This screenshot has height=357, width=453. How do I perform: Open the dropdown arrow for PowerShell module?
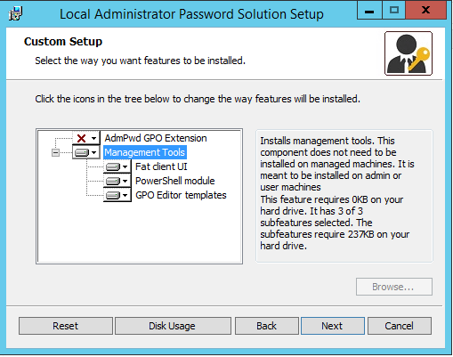click(125, 181)
